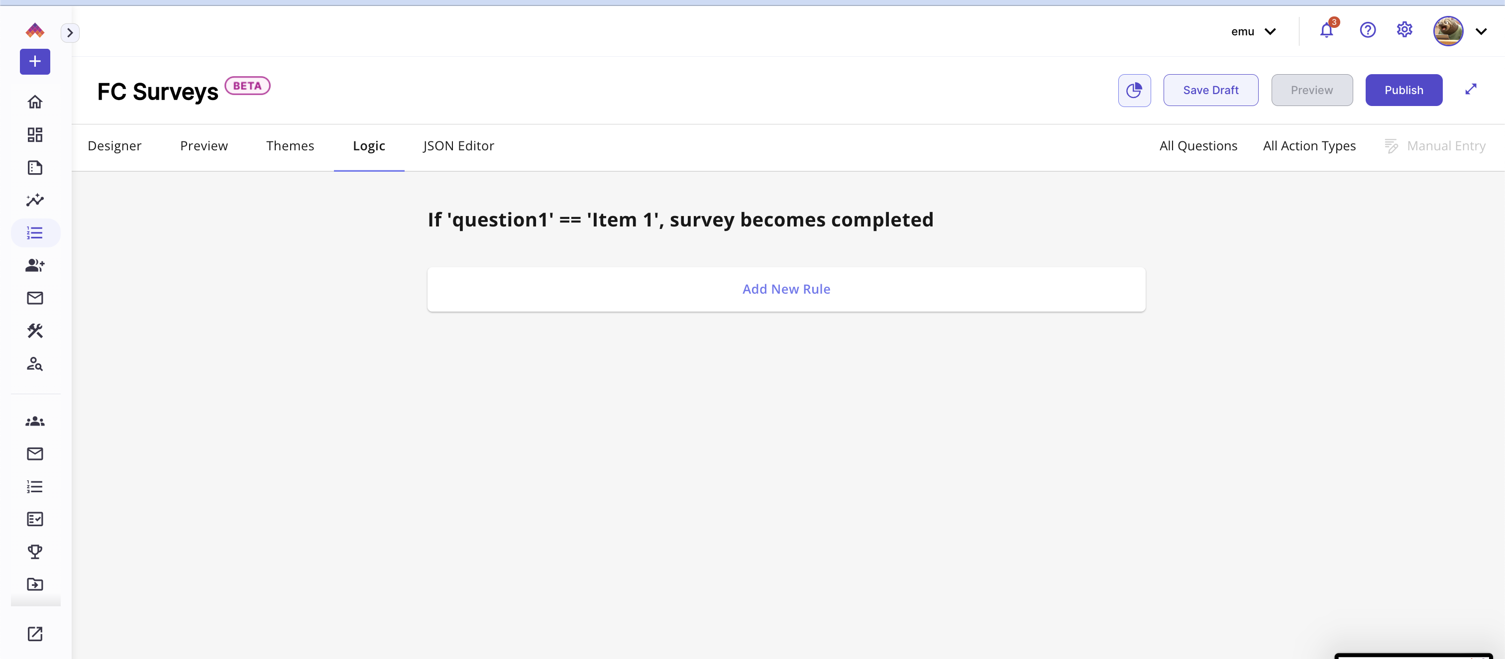
Task: Select the tools icon in the sidebar
Action: pos(34,330)
